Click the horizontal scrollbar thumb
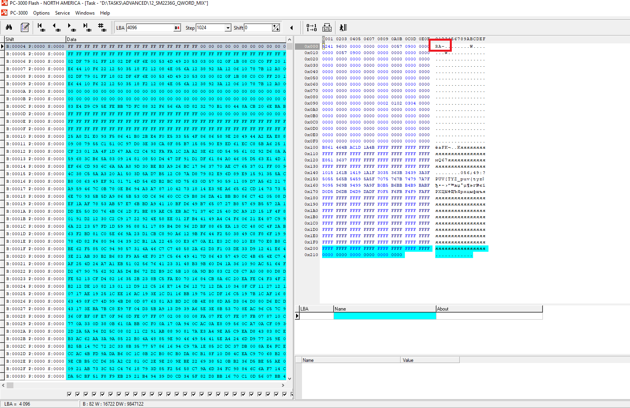This screenshot has width=630, height=408. (10, 385)
